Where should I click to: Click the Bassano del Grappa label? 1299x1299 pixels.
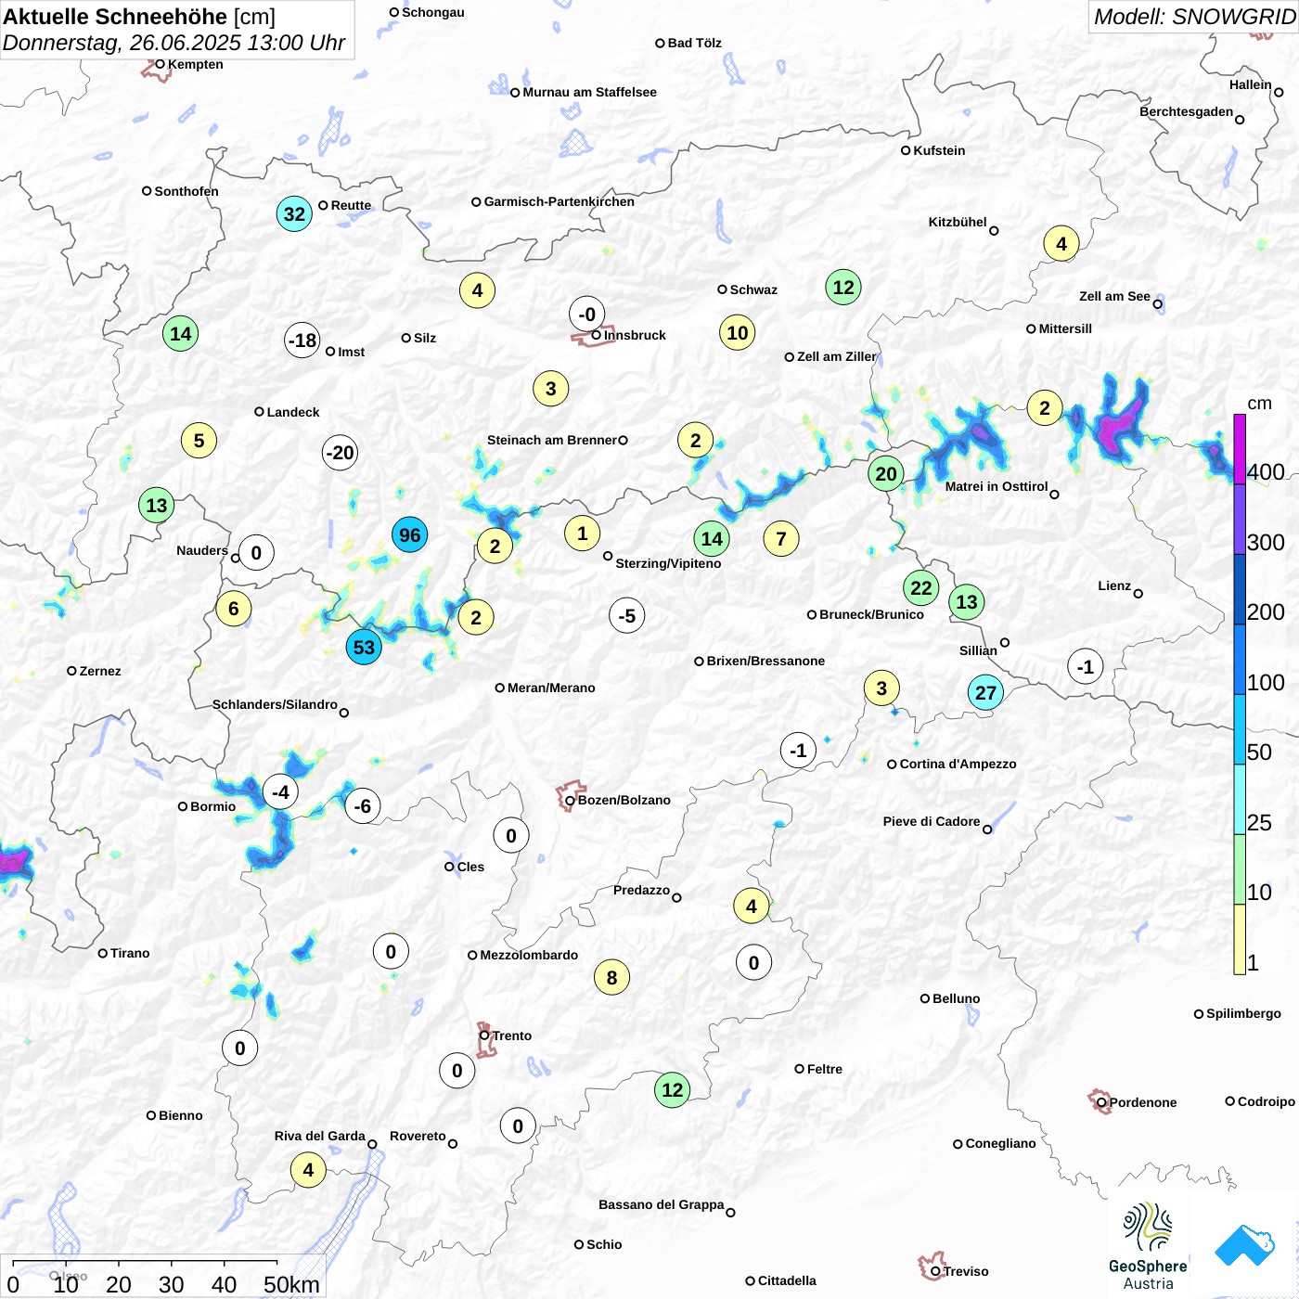(x=661, y=1205)
